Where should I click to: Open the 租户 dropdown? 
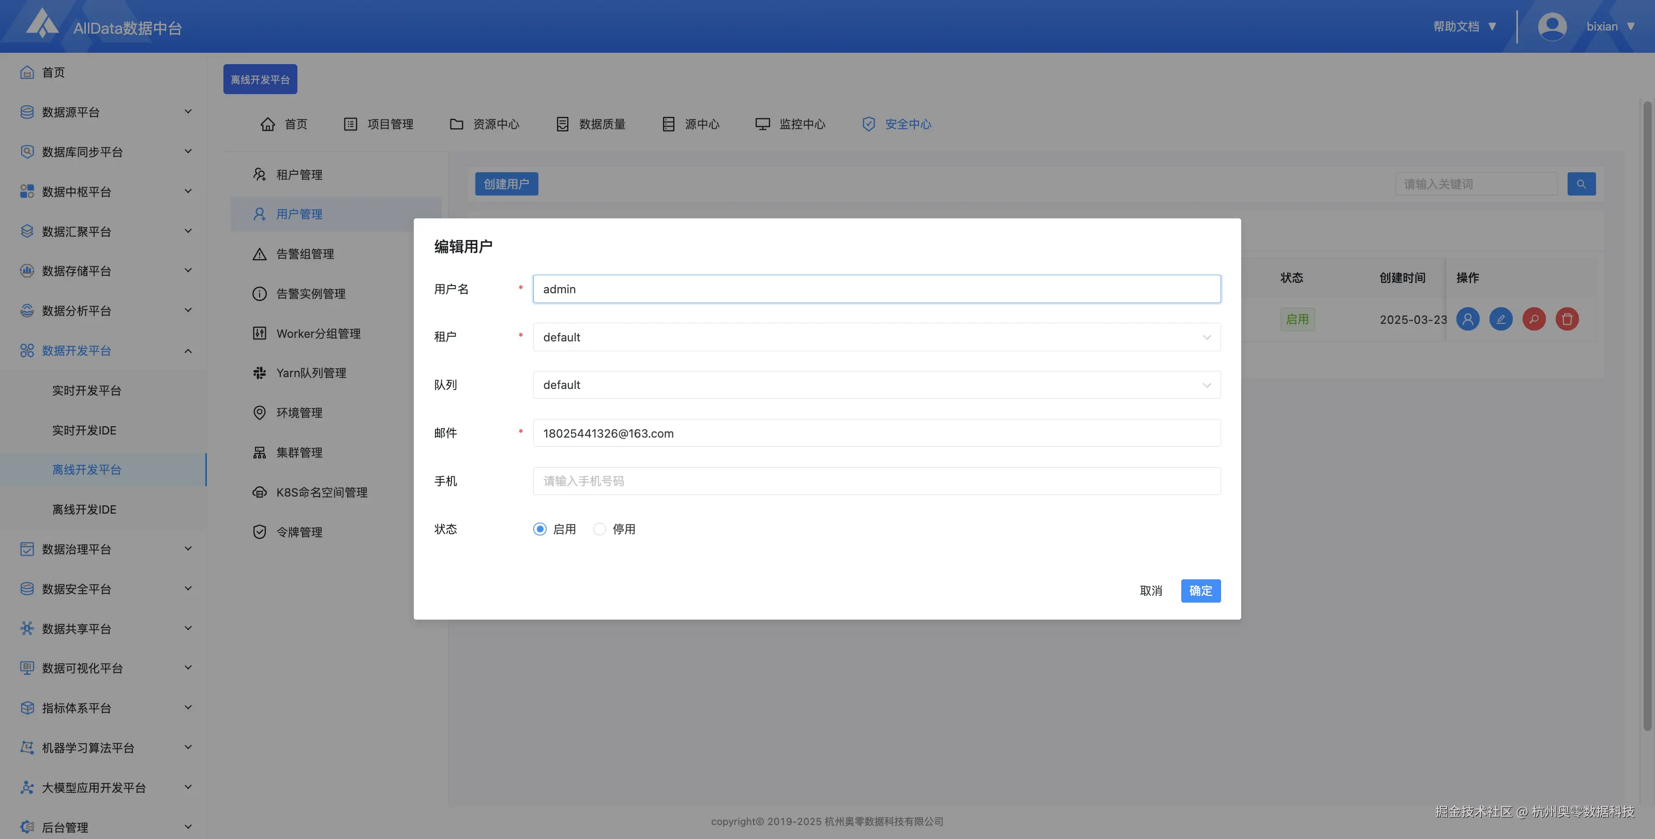click(876, 337)
